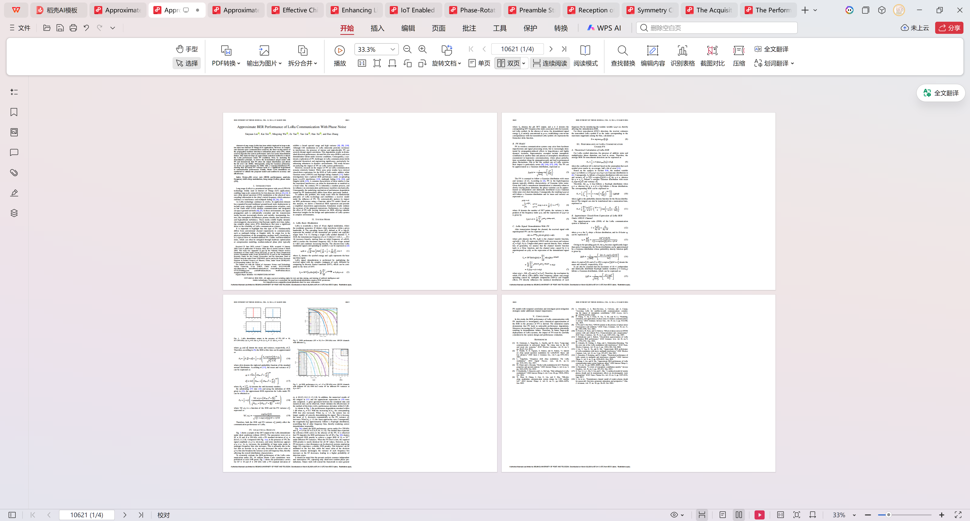970x521 pixels.
Task: Switch to the 插入 ribbon tab
Action: coord(377,28)
